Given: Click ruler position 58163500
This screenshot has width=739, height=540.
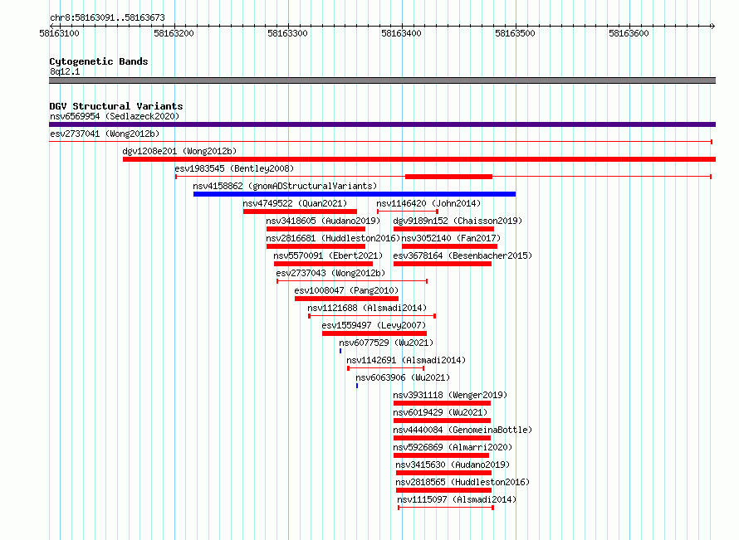Looking at the screenshot, I should click(x=515, y=33).
